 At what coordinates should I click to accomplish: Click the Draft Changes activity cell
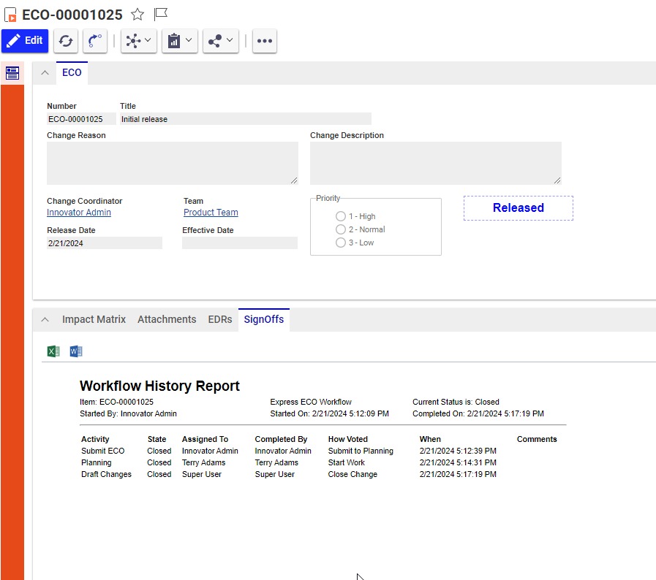(106, 474)
